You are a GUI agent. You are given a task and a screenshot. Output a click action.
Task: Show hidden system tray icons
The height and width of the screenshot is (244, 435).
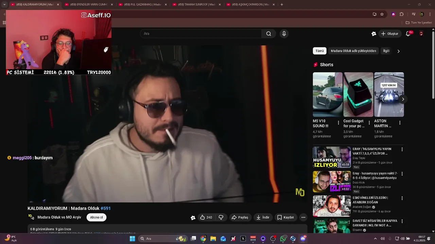pos(375,239)
